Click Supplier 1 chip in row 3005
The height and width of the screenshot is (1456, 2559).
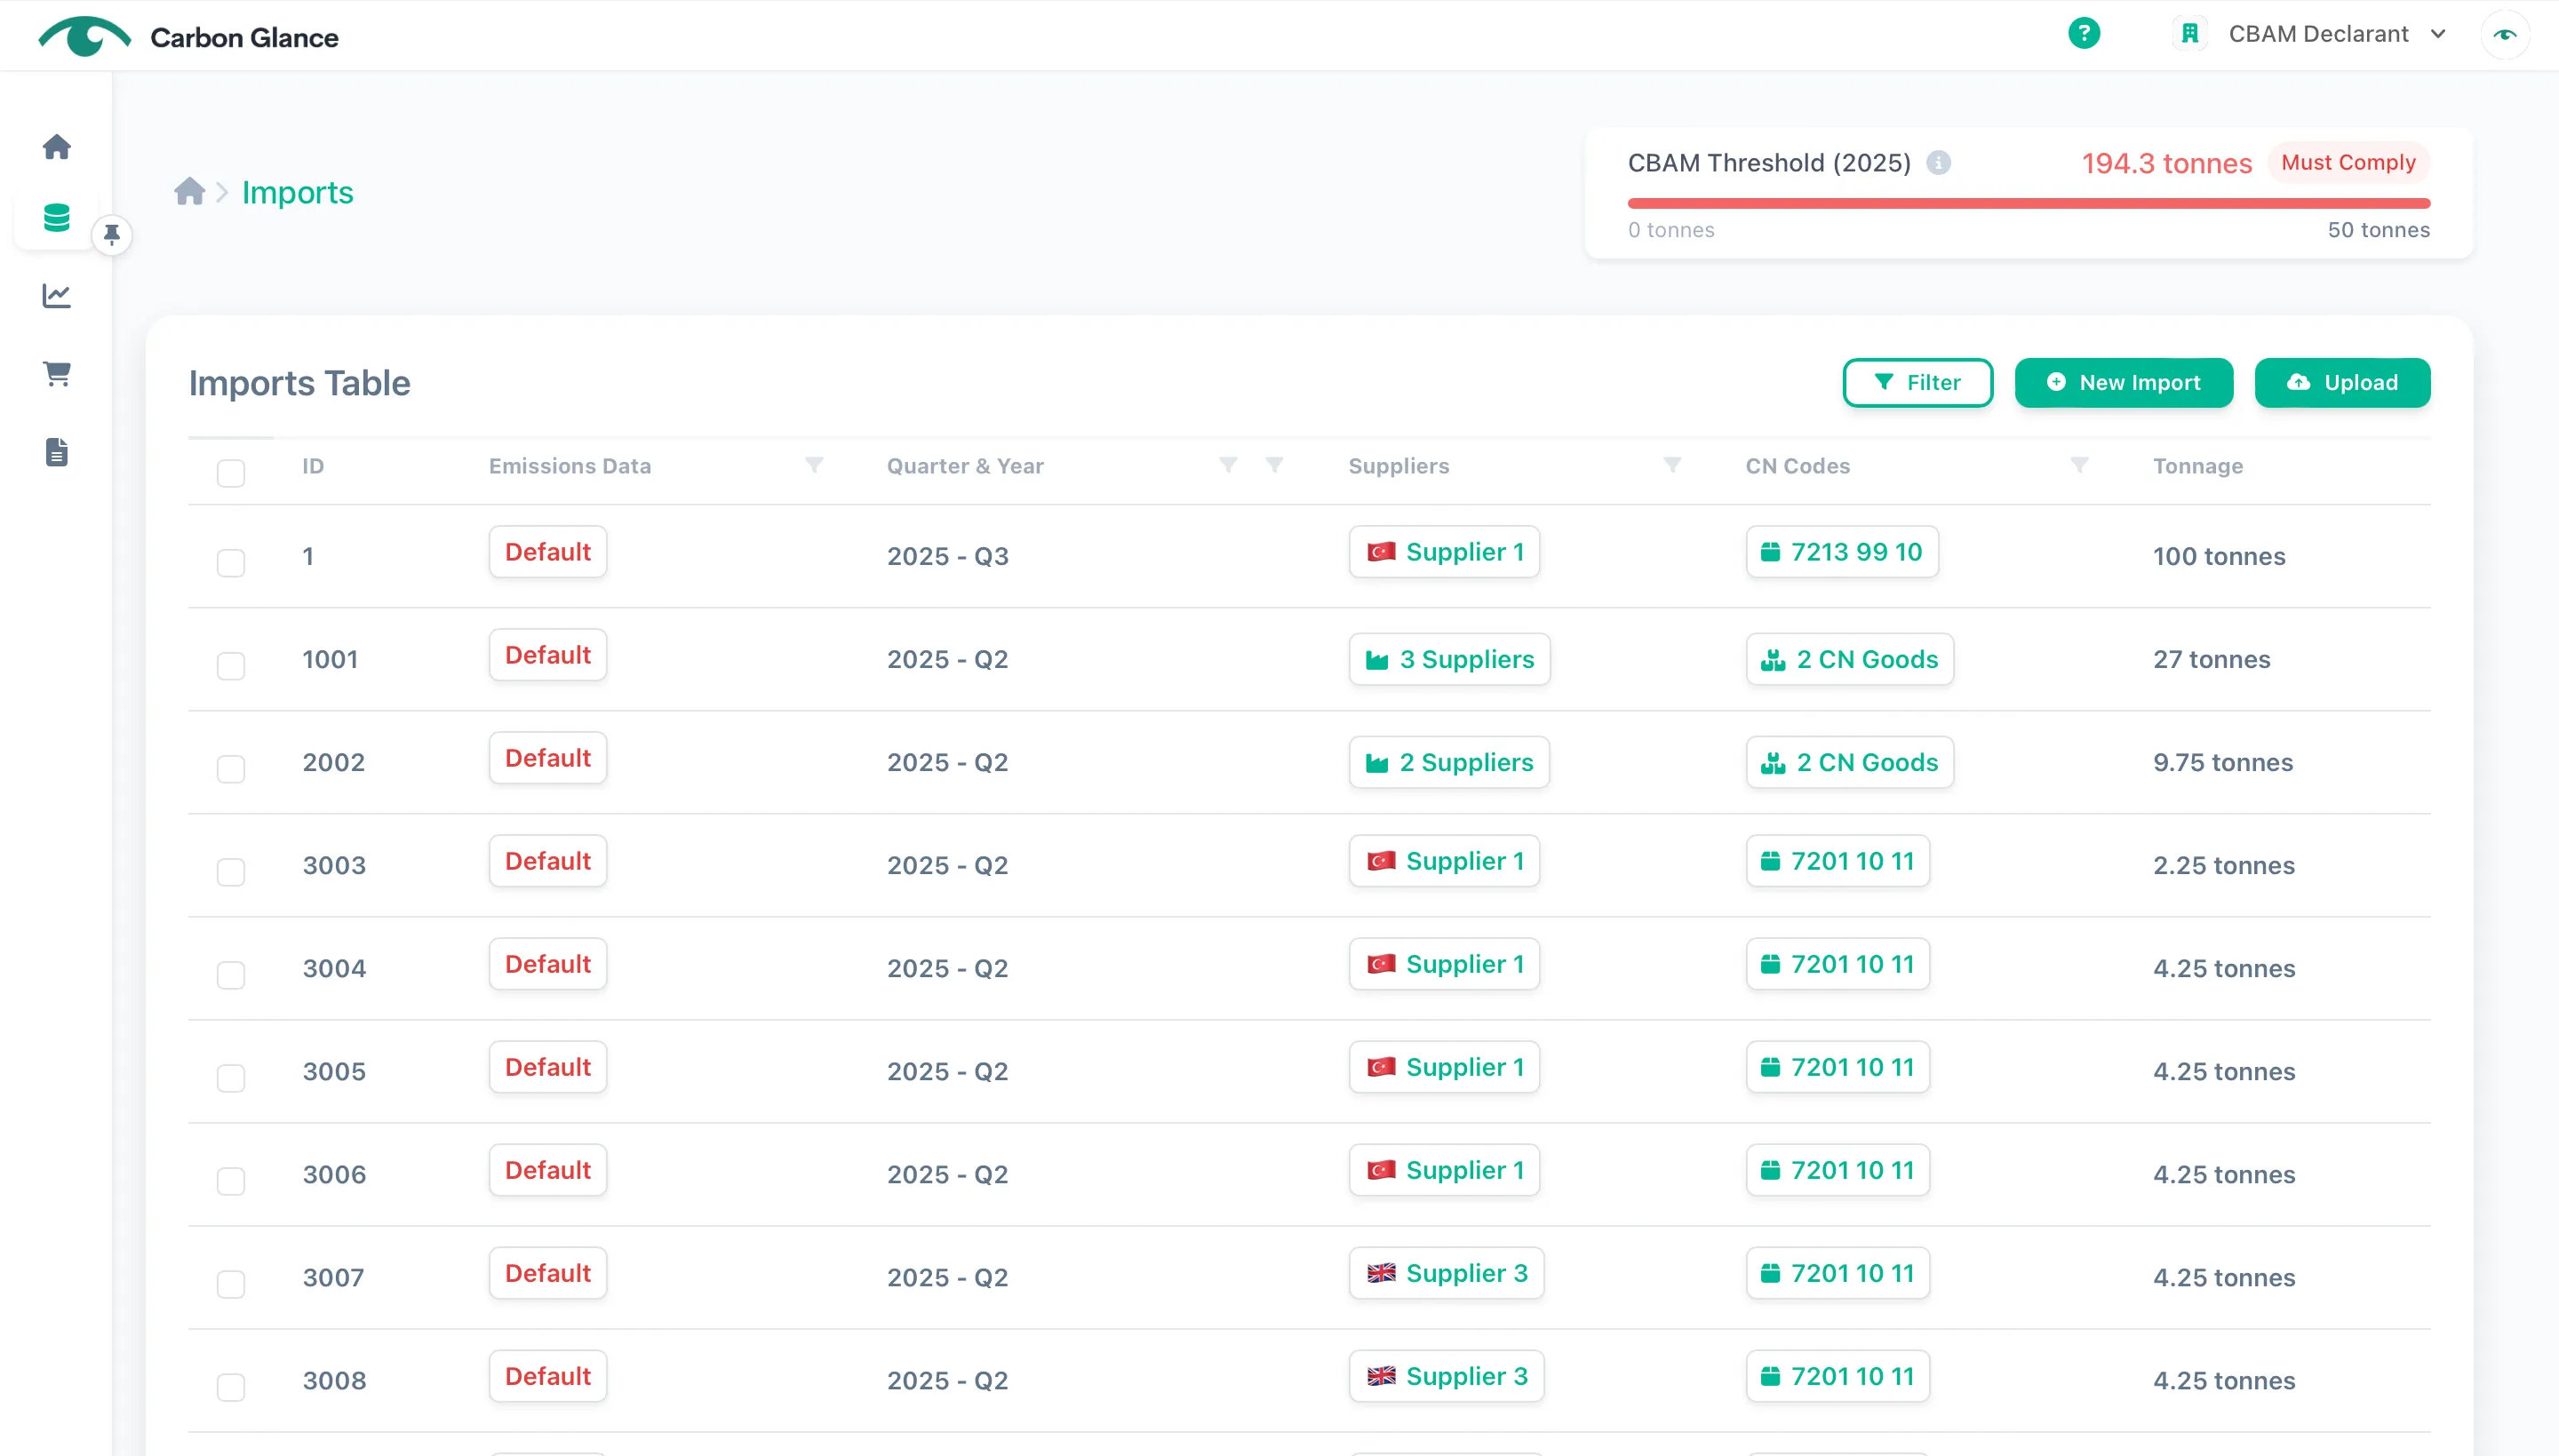(1444, 1067)
